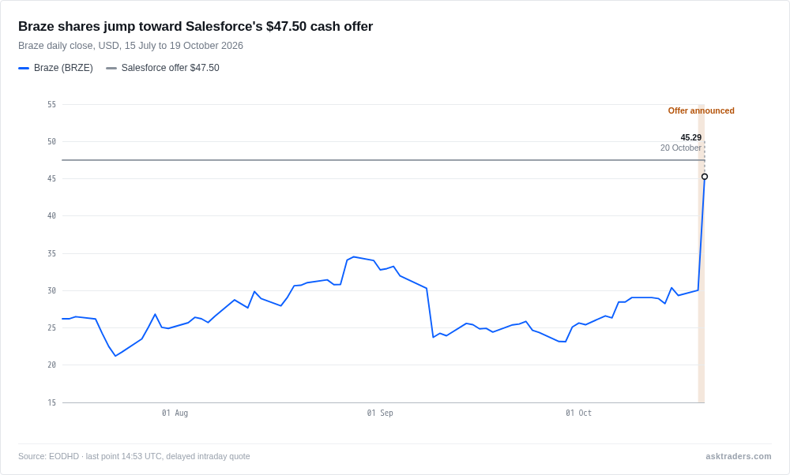Toggle the Braze (BRZE) legend entry
The height and width of the screenshot is (475, 790).
tap(55, 68)
